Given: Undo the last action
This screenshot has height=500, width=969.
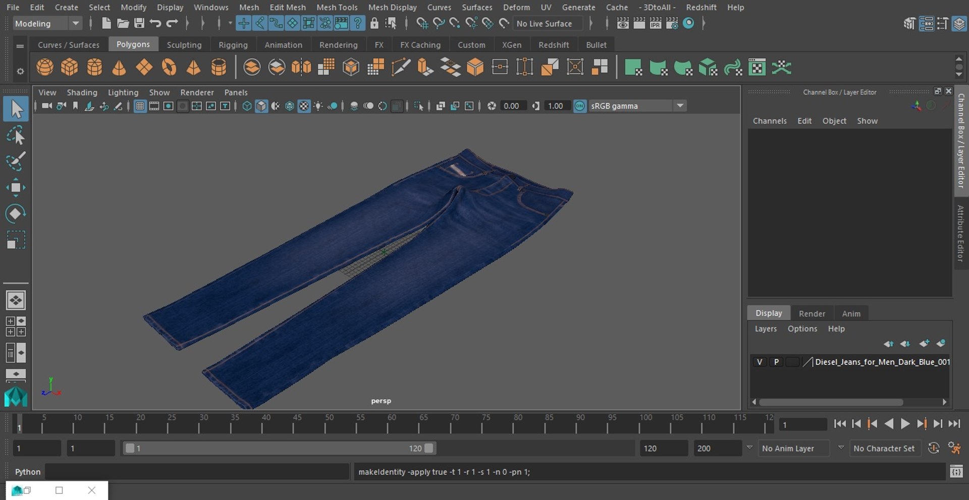Looking at the screenshot, I should click(x=155, y=23).
